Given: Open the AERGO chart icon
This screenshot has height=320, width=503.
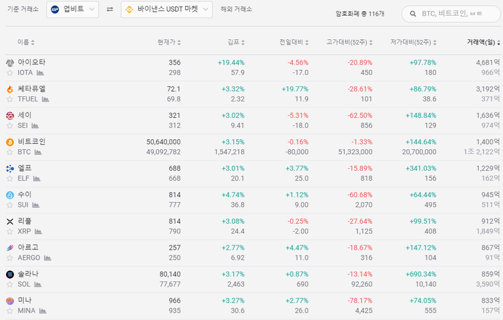Looking at the screenshot, I should [47, 258].
